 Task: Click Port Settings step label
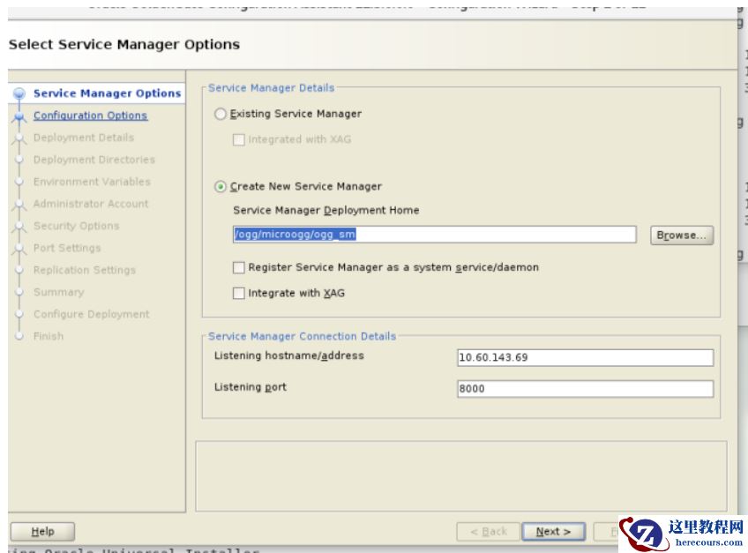point(67,248)
